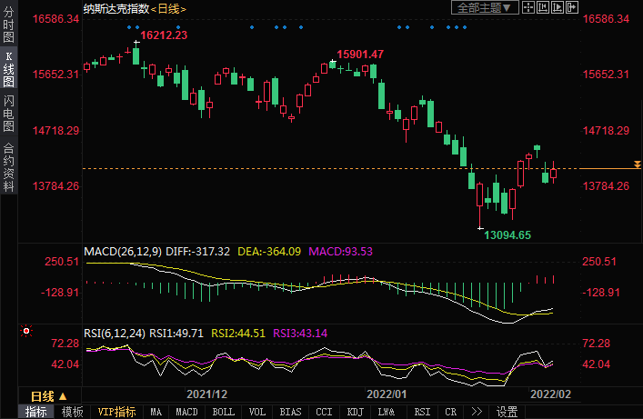Screen dimensions: 643x419
Task: Click the chart playback icon in top toolbar
Action: click(x=558, y=7)
